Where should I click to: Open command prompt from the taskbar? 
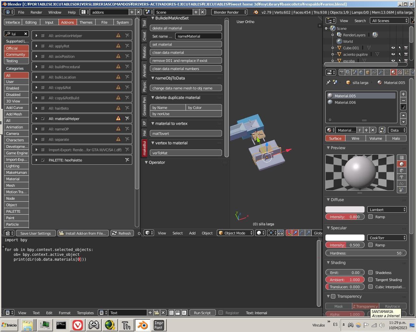point(61,325)
